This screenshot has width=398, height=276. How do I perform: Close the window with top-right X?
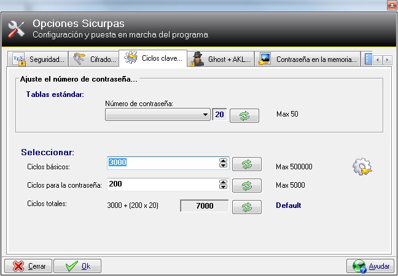[392, 6]
